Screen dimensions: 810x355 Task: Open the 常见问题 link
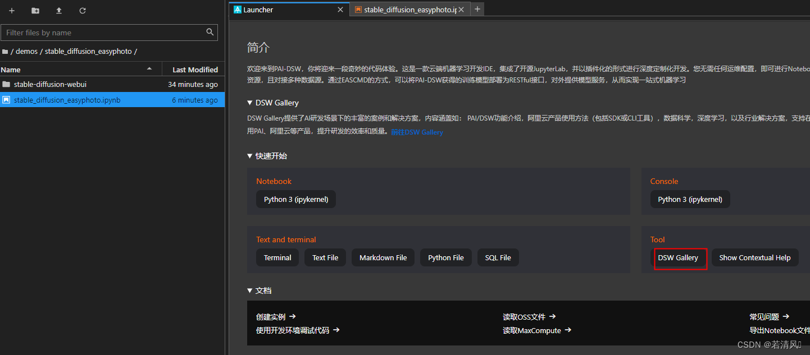770,317
